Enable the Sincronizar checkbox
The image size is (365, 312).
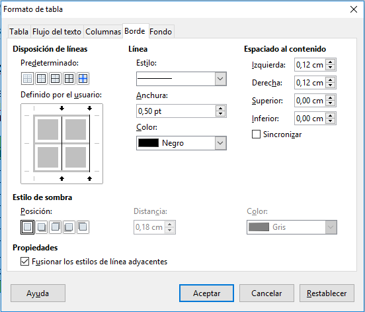click(x=256, y=134)
